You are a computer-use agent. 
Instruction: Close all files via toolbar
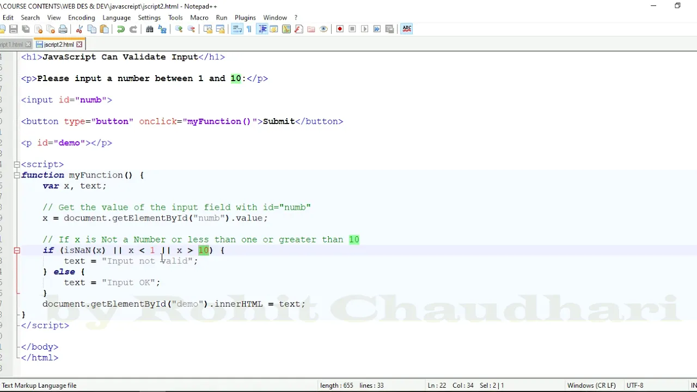tap(51, 29)
